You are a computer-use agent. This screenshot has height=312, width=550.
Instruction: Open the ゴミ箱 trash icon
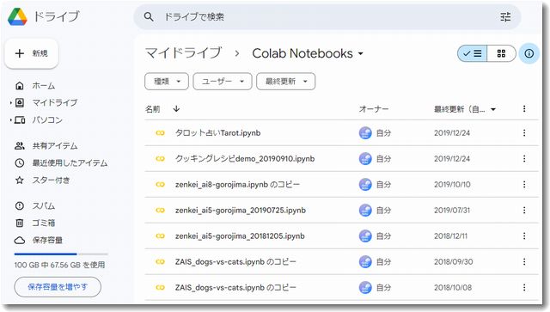tap(20, 223)
